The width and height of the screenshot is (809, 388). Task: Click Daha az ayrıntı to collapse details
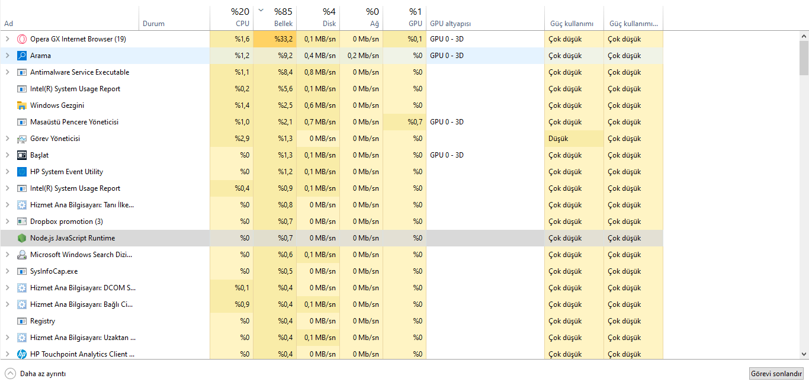(36, 374)
